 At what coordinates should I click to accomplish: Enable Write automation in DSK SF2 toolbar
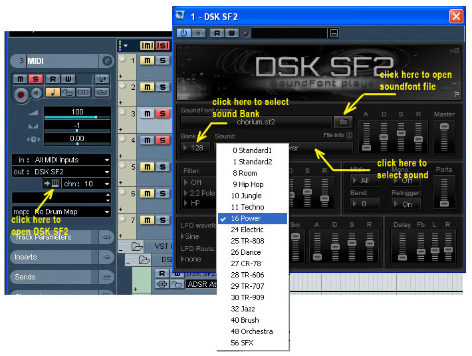tap(231, 33)
